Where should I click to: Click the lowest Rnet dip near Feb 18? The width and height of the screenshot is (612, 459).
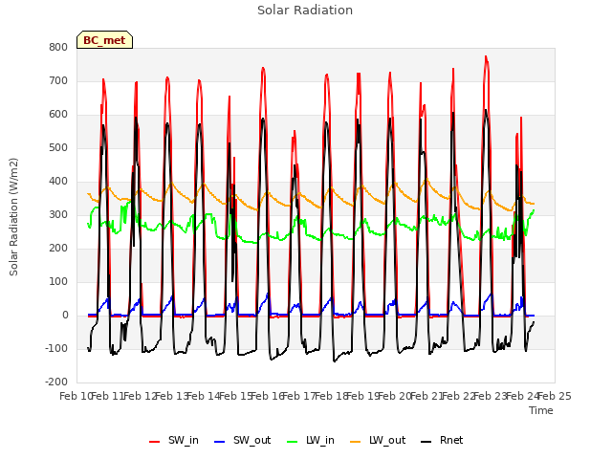334,361
